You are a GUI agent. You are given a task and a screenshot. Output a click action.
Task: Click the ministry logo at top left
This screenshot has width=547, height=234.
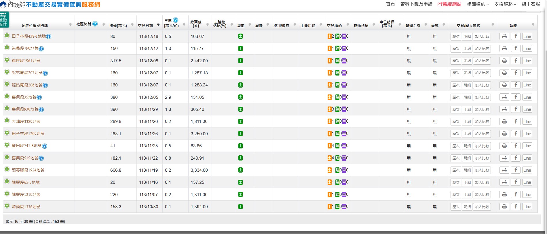click(x=4, y=4)
